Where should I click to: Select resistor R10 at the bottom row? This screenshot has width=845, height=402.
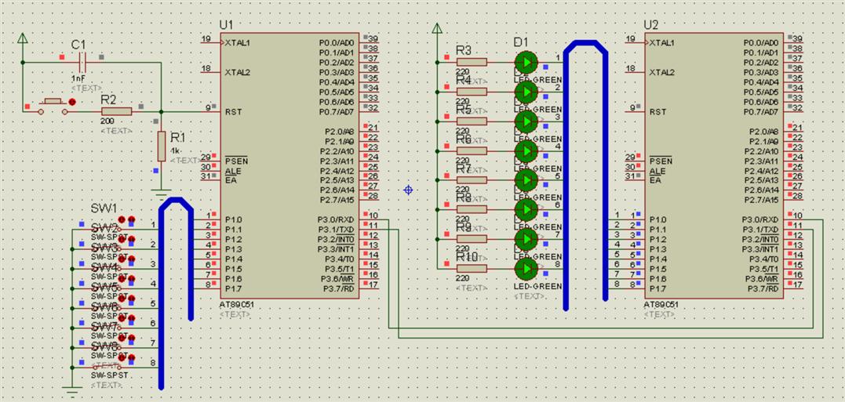[x=472, y=269]
